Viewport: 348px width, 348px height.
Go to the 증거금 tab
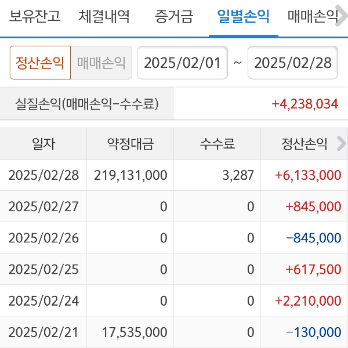point(173,16)
